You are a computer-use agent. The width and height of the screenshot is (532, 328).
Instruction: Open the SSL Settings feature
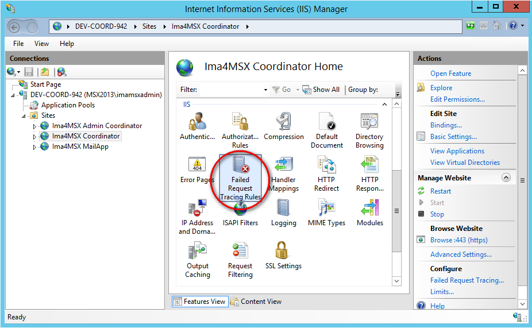(283, 256)
